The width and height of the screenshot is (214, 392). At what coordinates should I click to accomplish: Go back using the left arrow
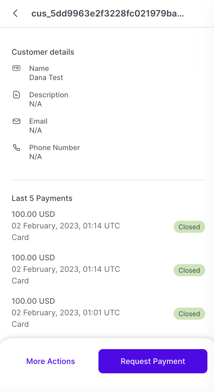pyautogui.click(x=15, y=13)
